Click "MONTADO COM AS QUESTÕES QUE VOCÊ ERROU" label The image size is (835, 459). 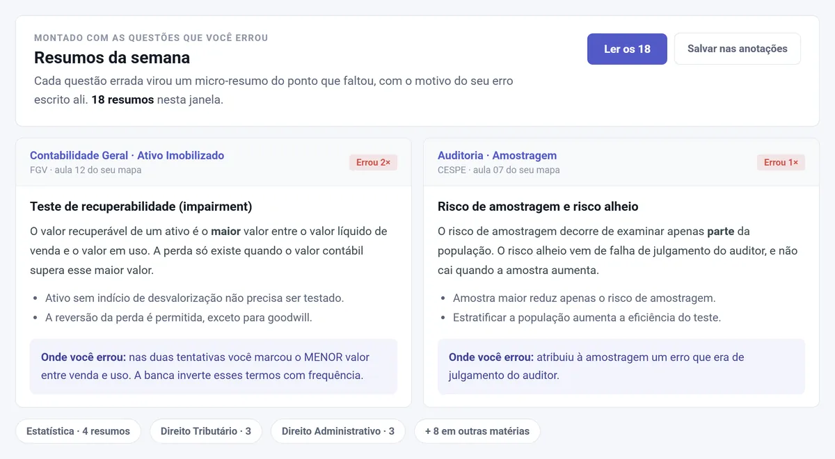[151, 38]
